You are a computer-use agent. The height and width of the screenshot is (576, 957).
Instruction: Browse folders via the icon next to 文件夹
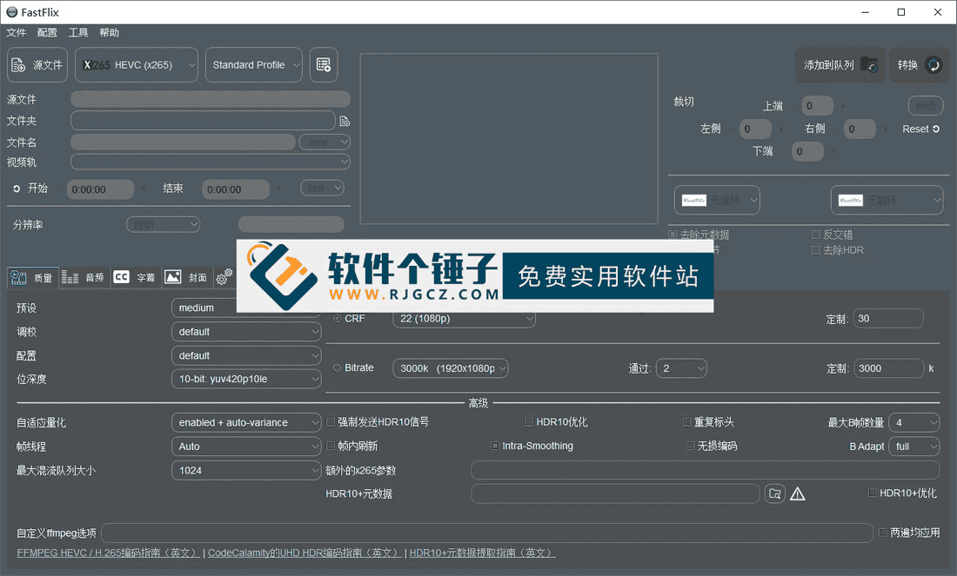click(x=345, y=120)
